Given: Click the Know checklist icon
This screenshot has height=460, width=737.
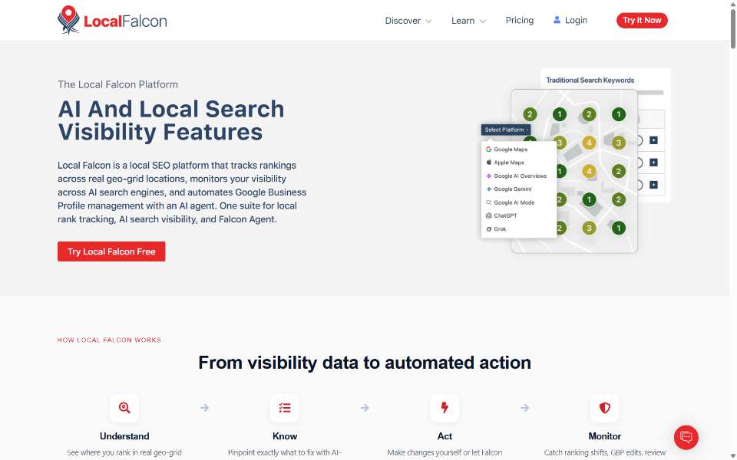Looking at the screenshot, I should [284, 407].
